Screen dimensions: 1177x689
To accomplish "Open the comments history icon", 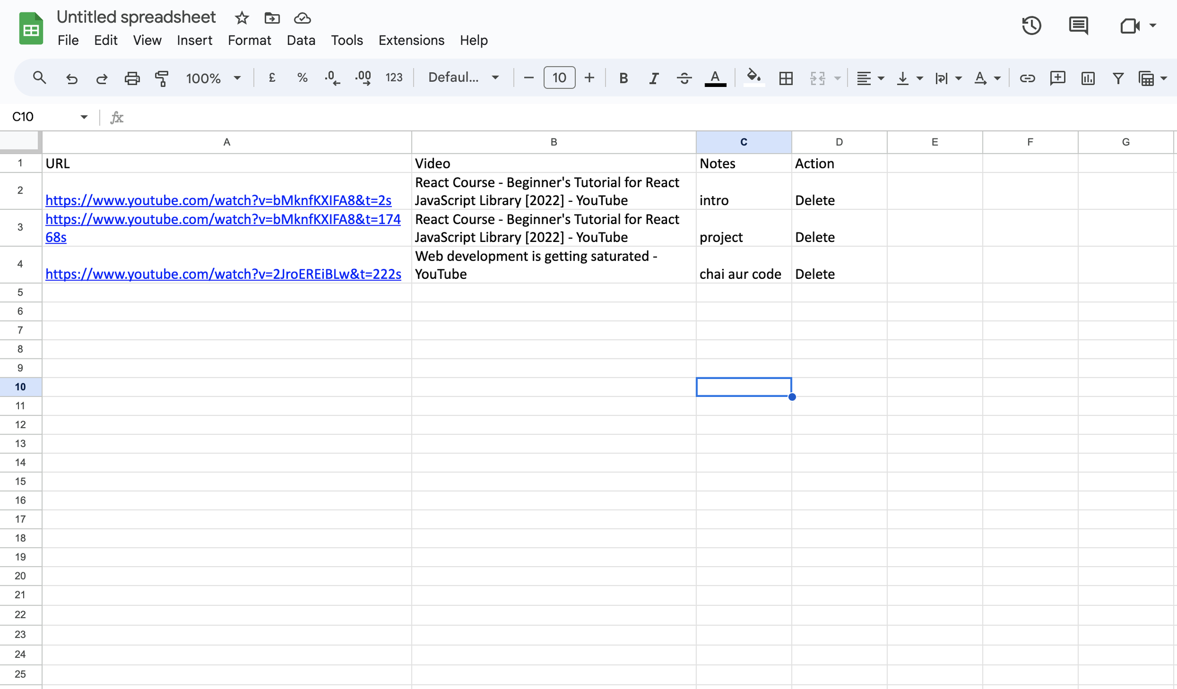I will coord(1078,26).
